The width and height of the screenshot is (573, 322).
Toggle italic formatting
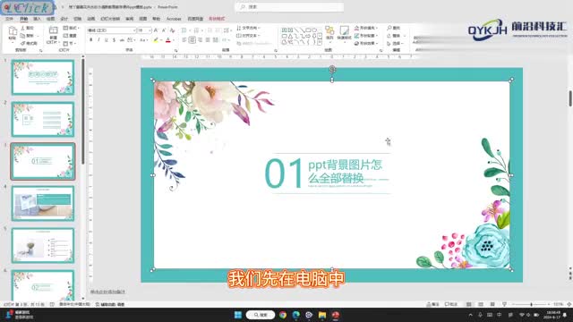click(x=98, y=39)
